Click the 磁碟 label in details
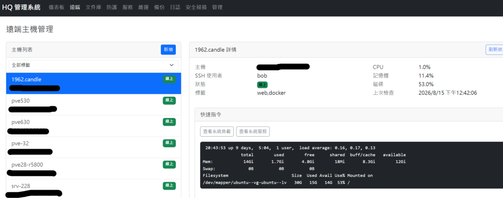 [378, 85]
